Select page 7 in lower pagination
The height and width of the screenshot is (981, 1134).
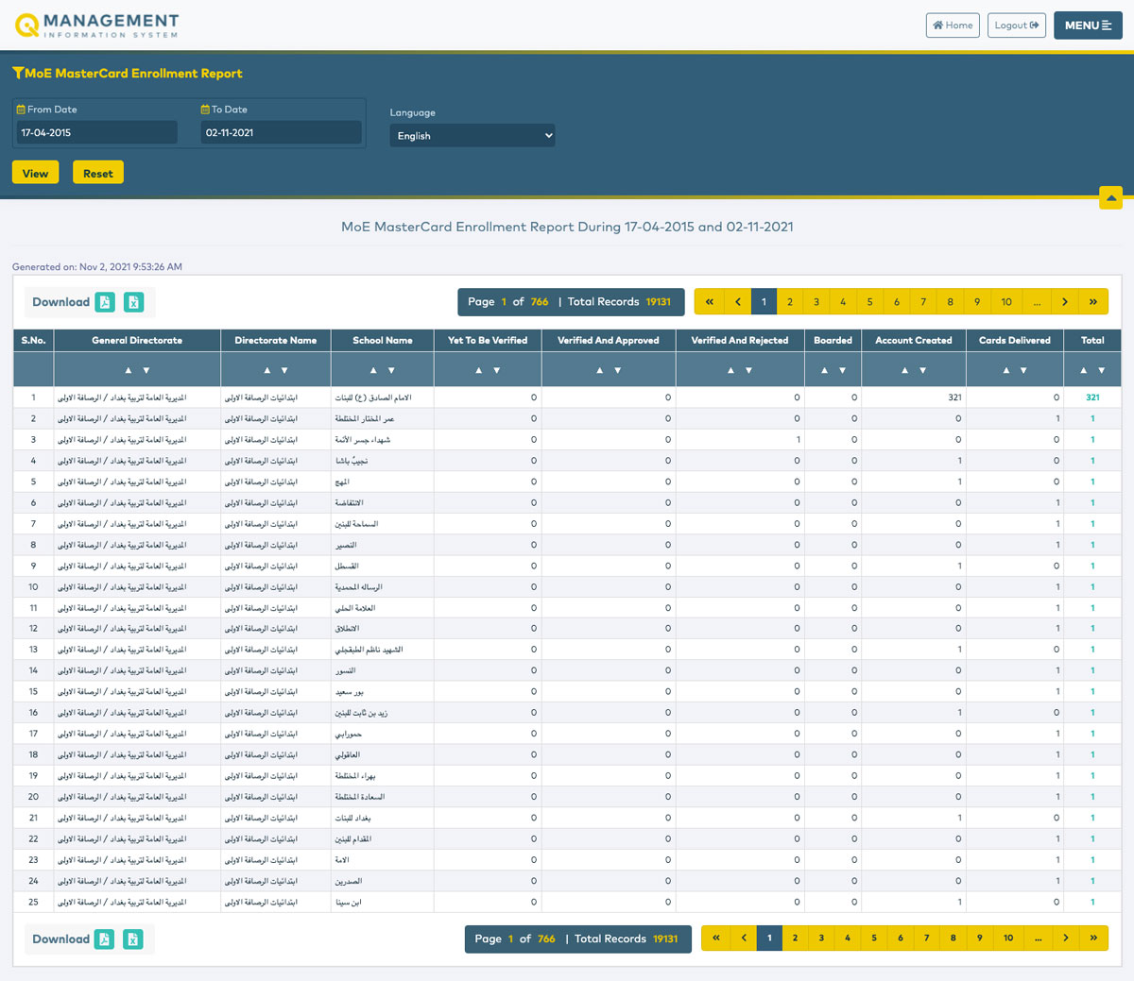pyautogui.click(x=927, y=939)
